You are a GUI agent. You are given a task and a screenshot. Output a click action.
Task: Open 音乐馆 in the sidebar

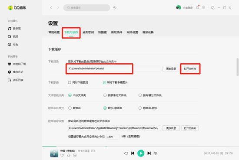pos(14,29)
